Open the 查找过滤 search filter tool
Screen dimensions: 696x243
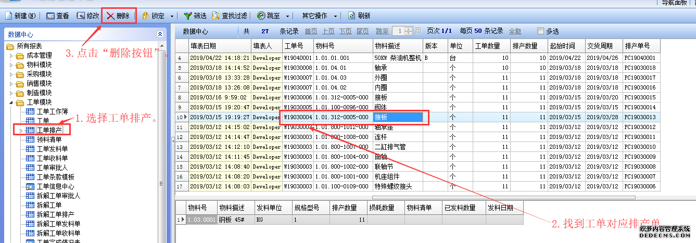pyautogui.click(x=216, y=16)
